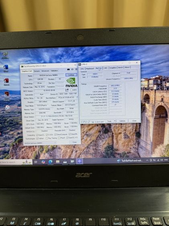Click the weather umbrella icon in taskbar
The width and height of the screenshot is (169, 226).
pos(119,160)
